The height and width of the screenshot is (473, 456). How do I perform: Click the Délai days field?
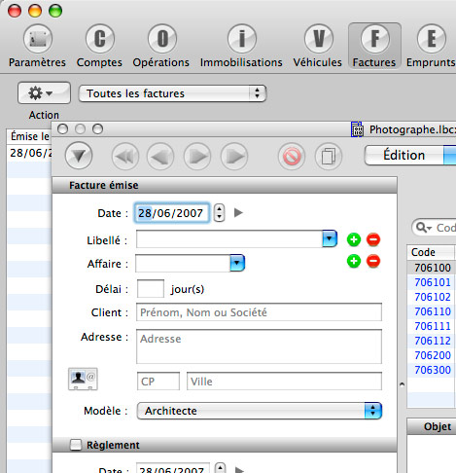151,288
